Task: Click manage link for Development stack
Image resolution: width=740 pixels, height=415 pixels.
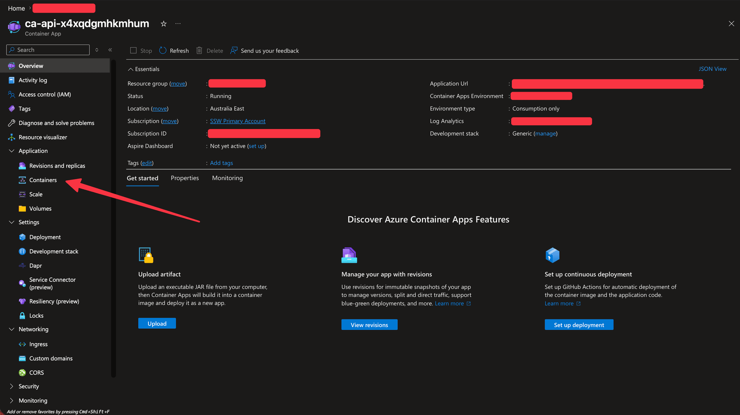Action: [x=545, y=134]
